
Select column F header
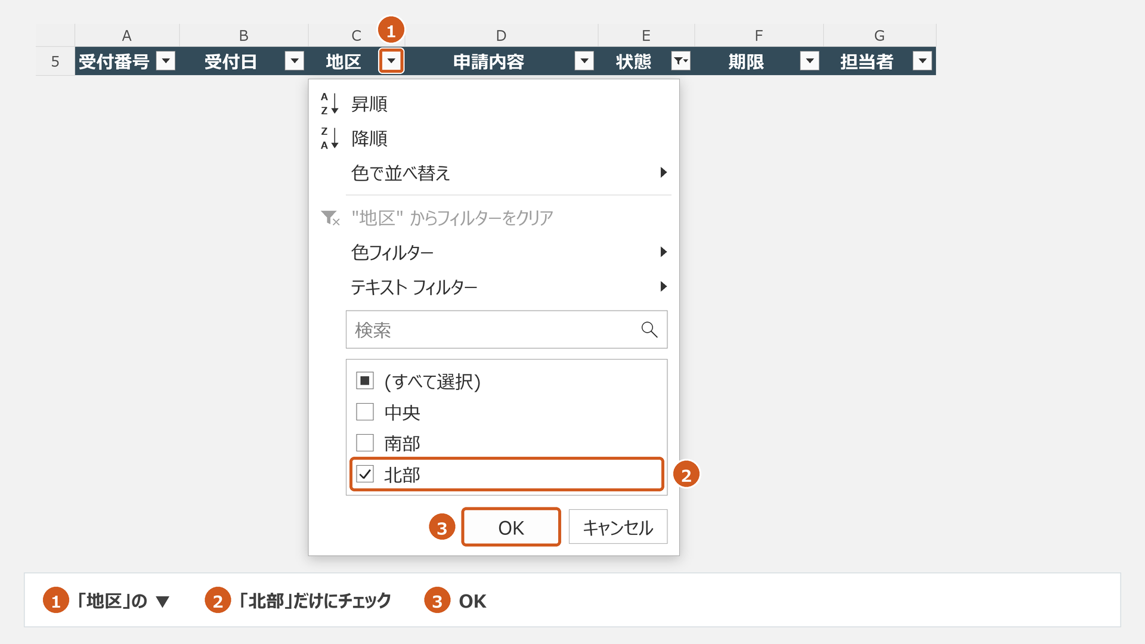pyautogui.click(x=759, y=35)
